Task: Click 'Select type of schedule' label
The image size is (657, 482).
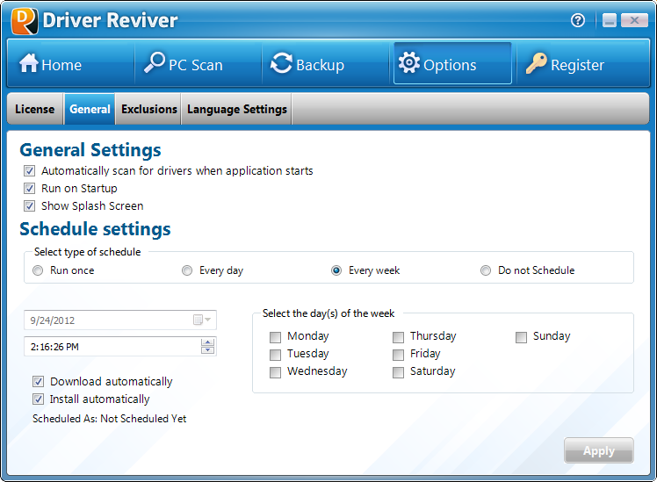Action: [88, 252]
